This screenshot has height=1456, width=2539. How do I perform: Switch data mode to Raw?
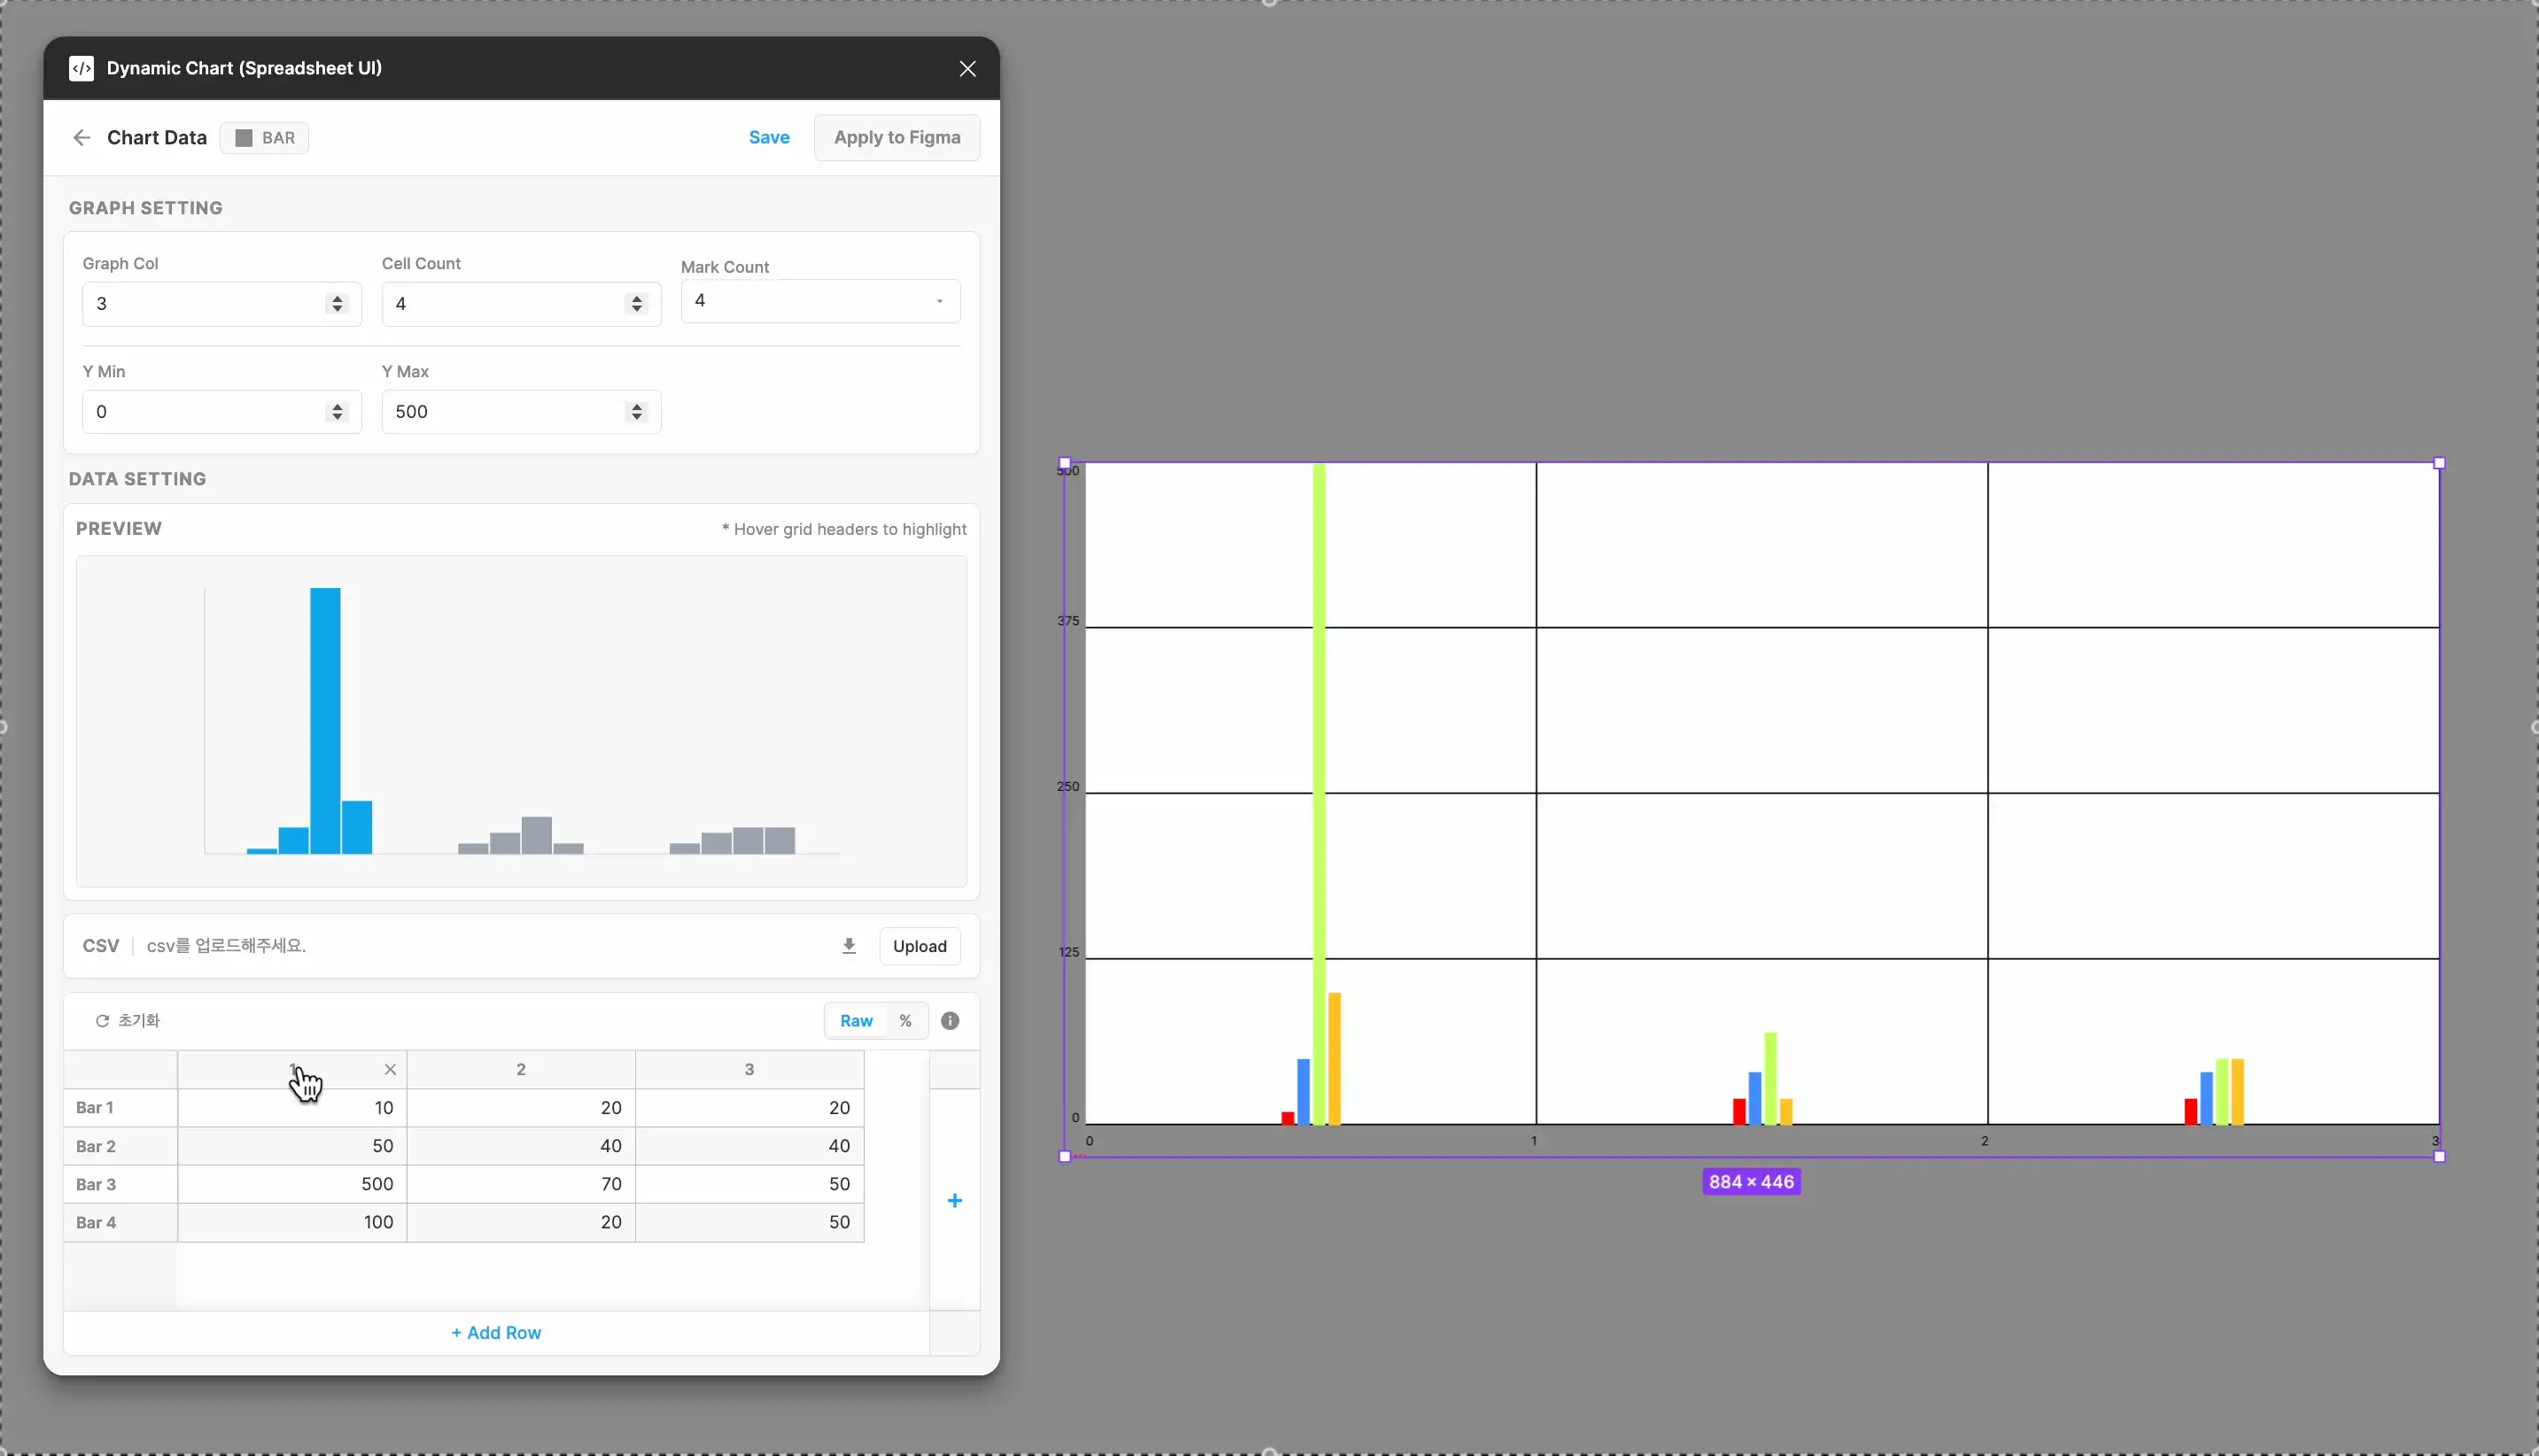[x=856, y=1021]
